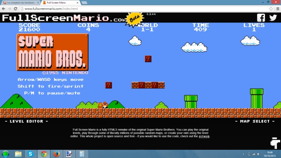Click the '©1985 NINTENDO' text
281x158 pixels.
pos(65,73)
